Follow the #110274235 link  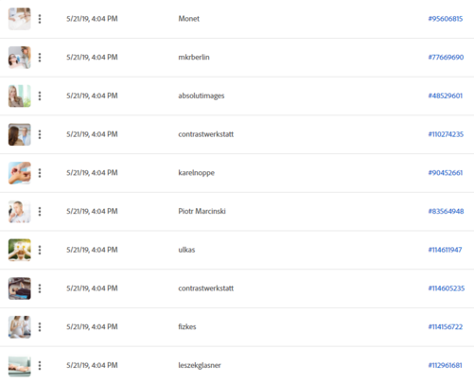[446, 134]
